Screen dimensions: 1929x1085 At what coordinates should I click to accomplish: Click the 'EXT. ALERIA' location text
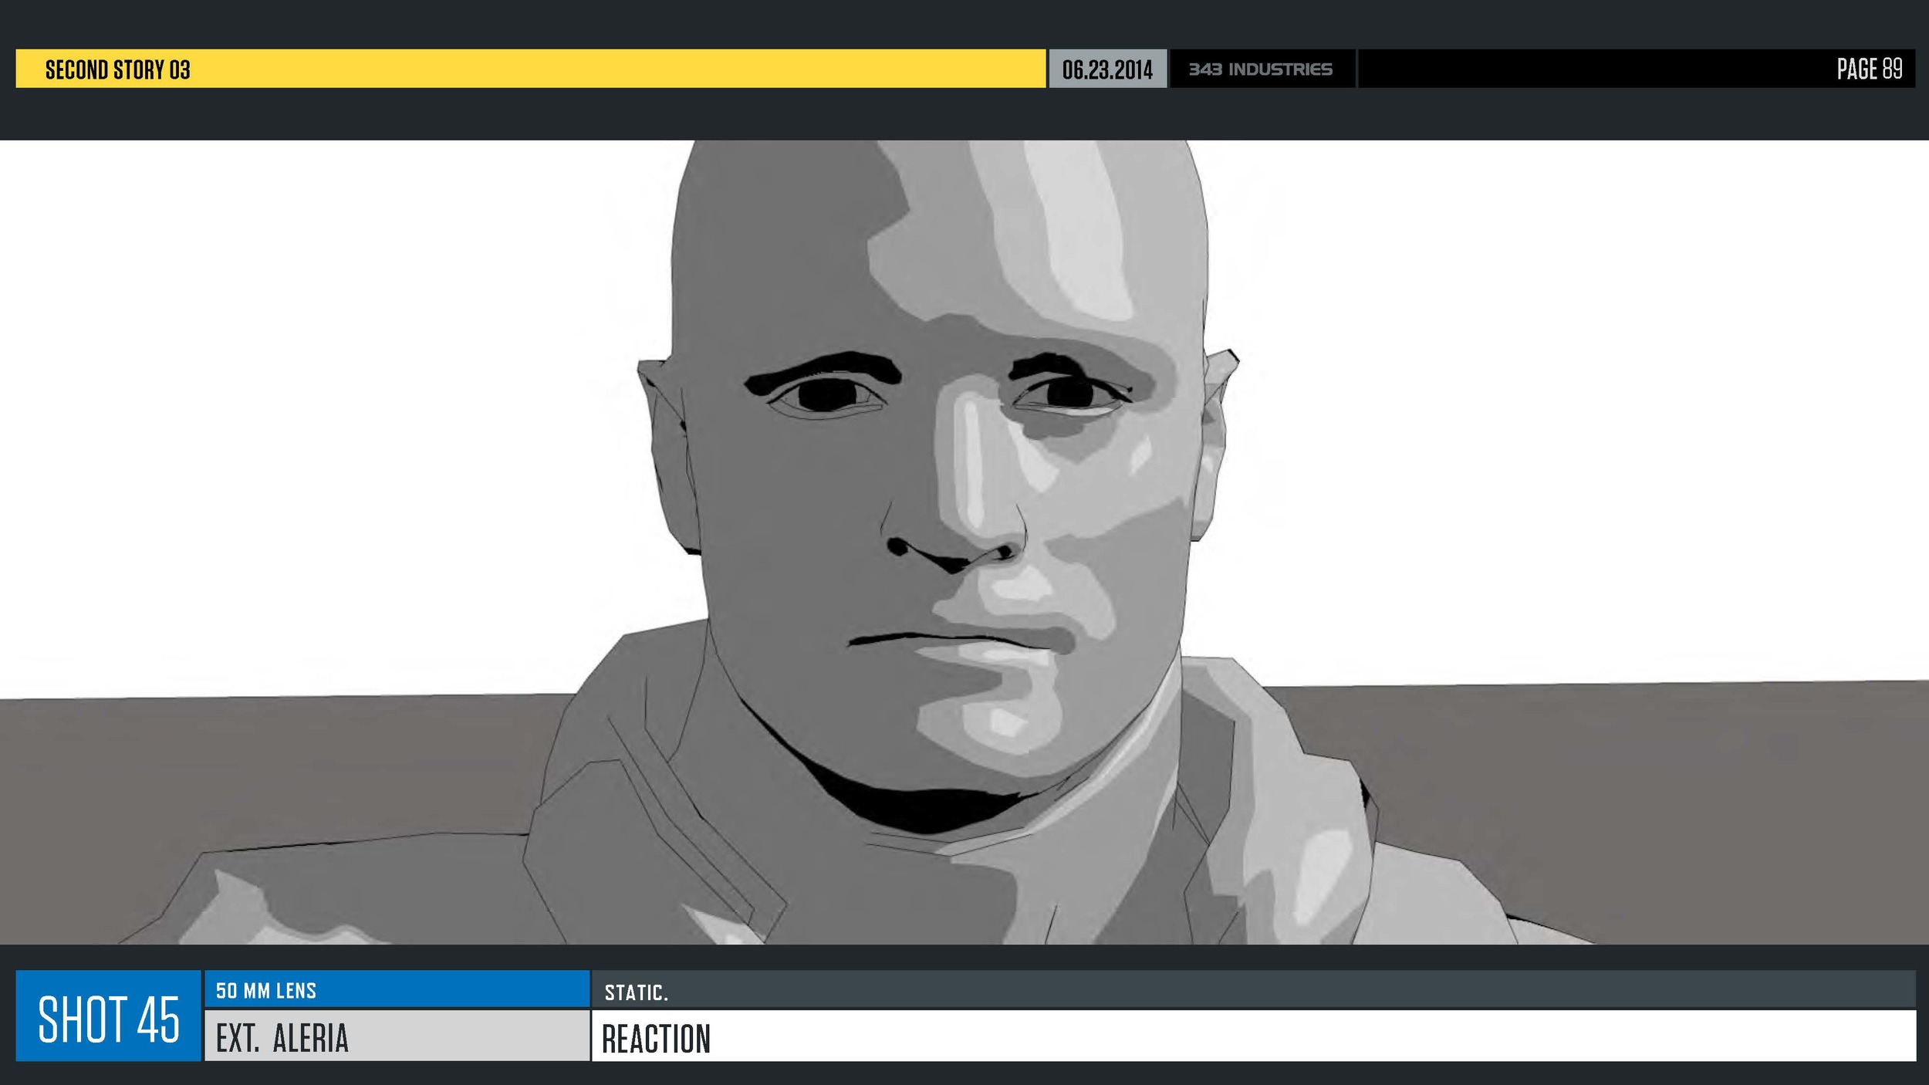click(x=282, y=1038)
